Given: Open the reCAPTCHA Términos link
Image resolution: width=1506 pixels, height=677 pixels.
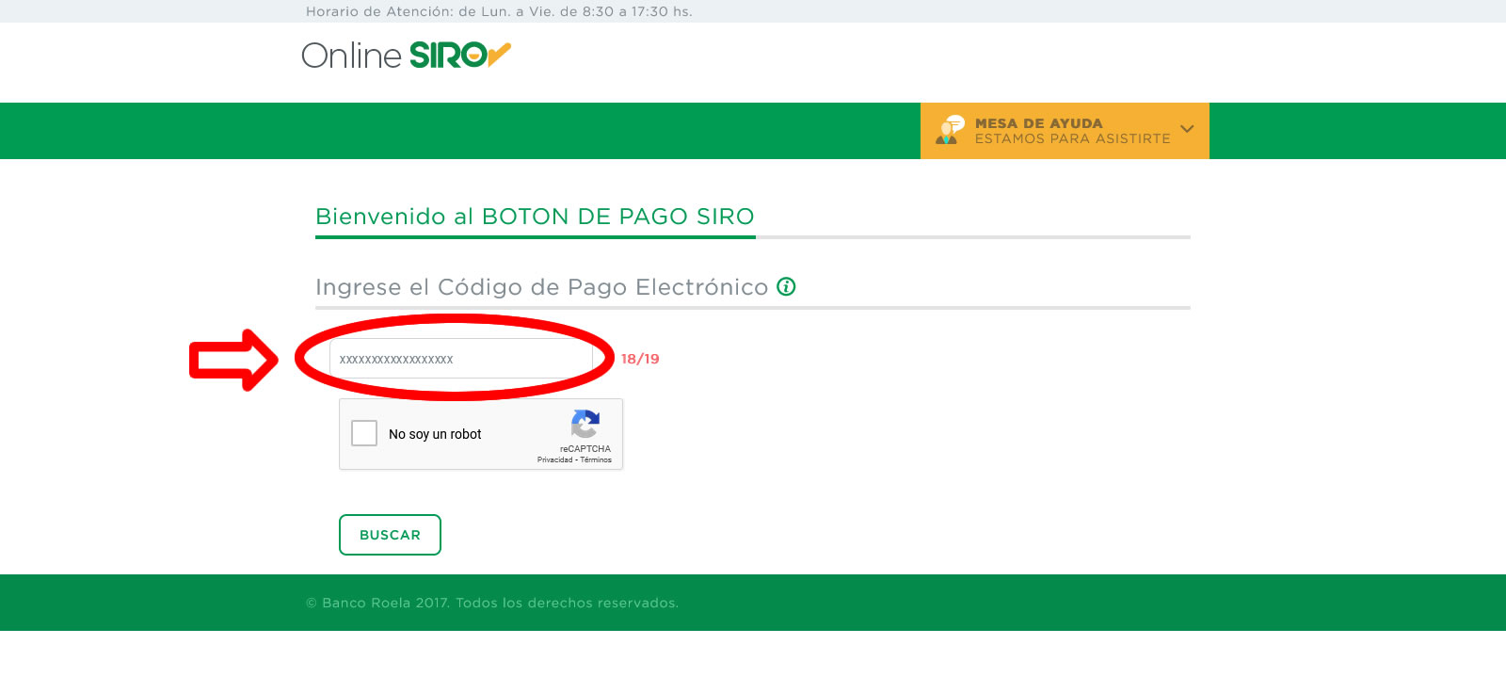Looking at the screenshot, I should point(596,460).
